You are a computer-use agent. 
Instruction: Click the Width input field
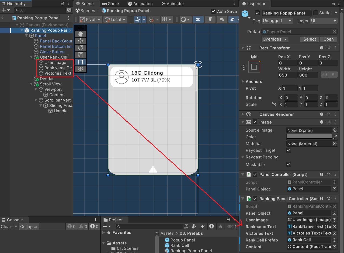[x=288, y=75]
